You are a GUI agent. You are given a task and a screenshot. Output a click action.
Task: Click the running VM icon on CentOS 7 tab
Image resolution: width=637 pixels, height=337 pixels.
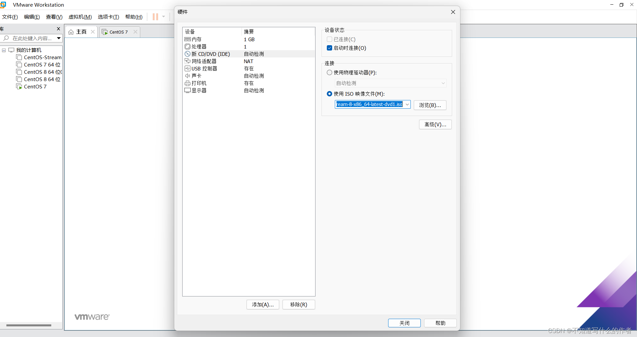105,32
